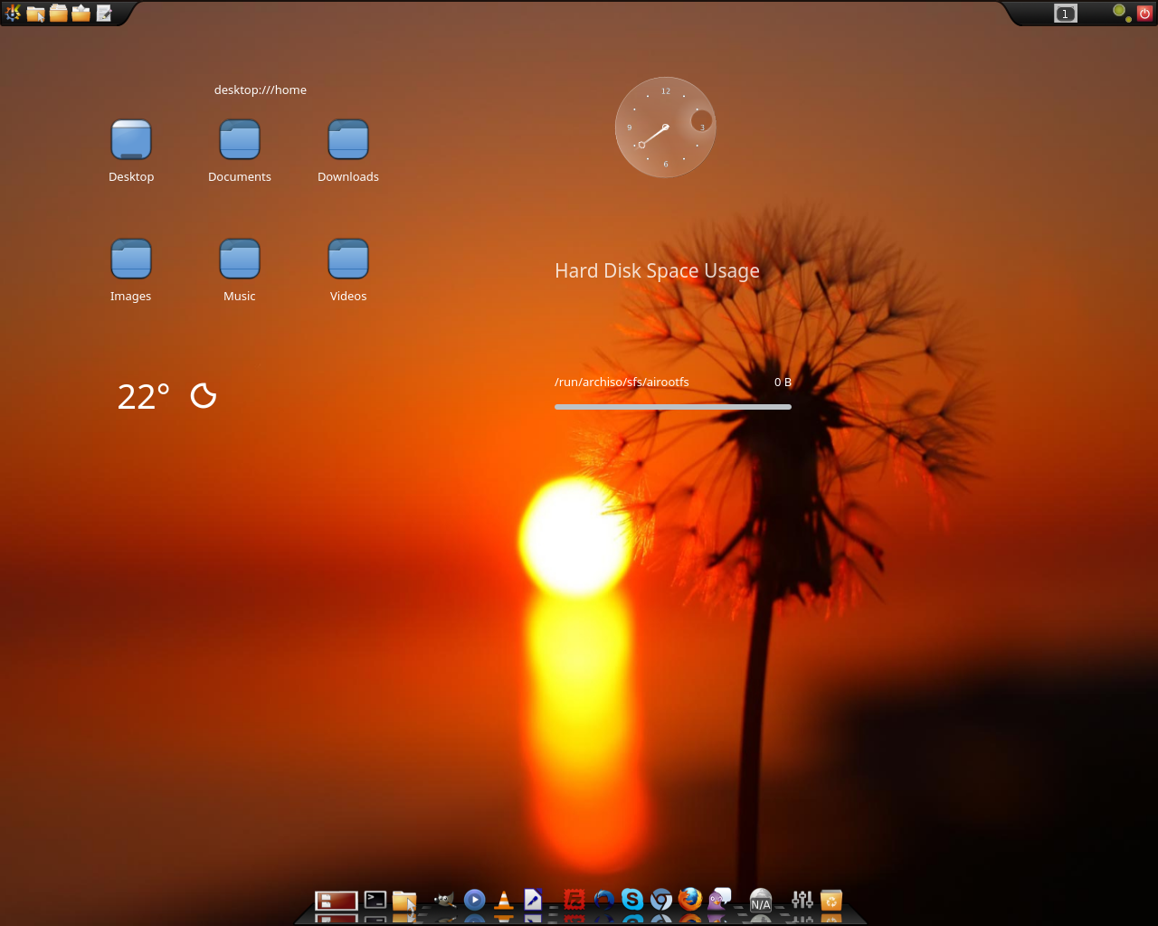This screenshot has width=1158, height=926.
Task: Click the 22° temperature reading
Action: 144,397
